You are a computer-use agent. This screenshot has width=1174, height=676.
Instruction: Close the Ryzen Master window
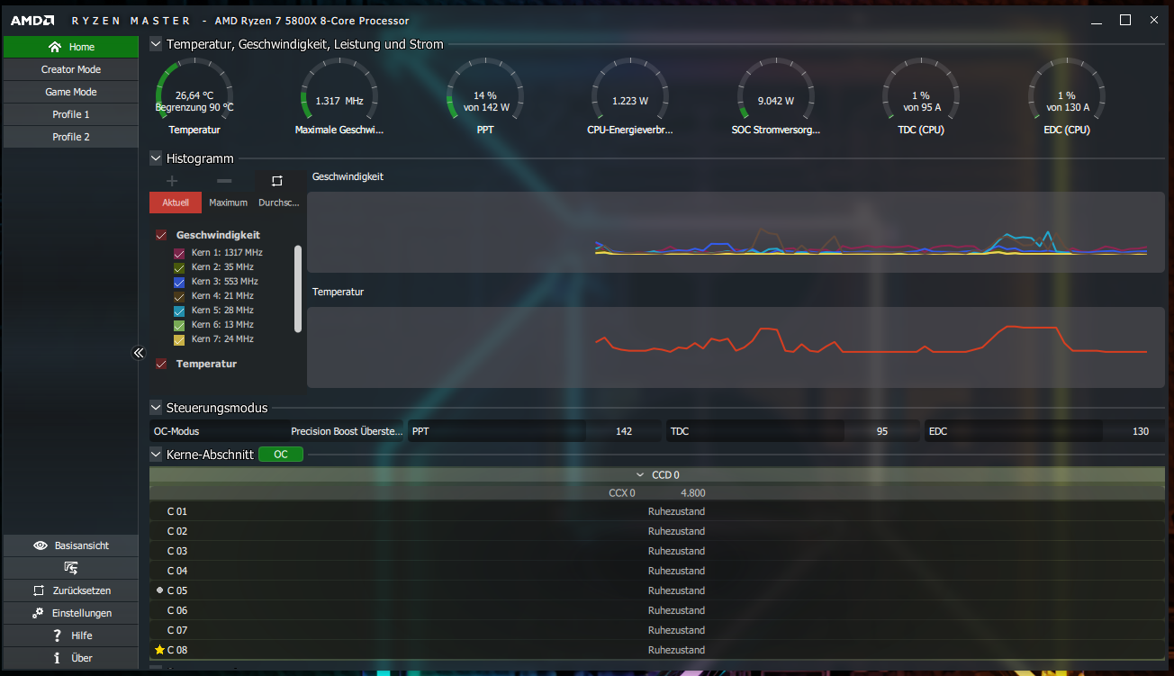1155,20
